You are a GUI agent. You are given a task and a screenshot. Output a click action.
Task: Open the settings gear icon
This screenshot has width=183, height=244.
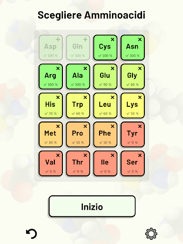[151, 234]
